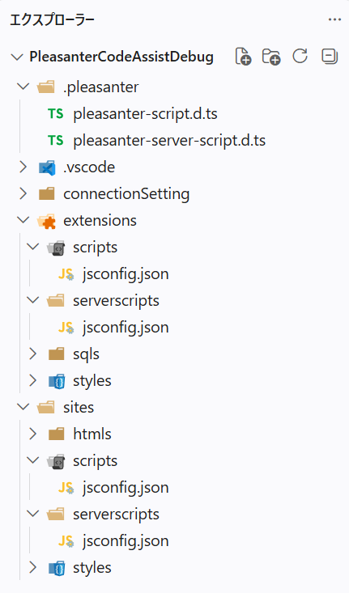
Task: Refresh the explorer with the circular arrow icon
Action: click(x=300, y=56)
